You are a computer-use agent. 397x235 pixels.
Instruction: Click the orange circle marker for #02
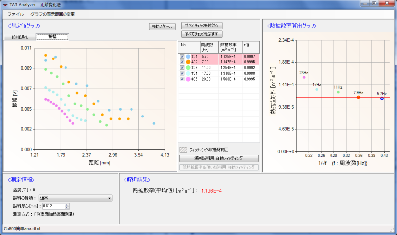click(188, 62)
